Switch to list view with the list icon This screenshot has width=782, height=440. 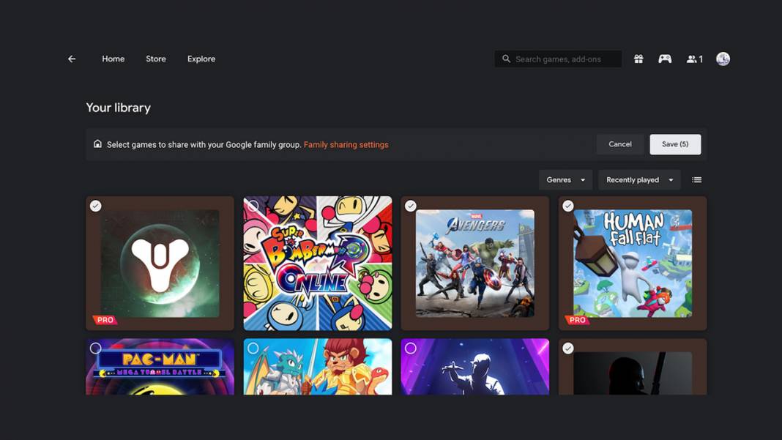point(696,179)
